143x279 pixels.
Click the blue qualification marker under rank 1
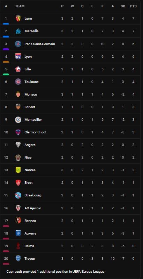click(6, 24)
